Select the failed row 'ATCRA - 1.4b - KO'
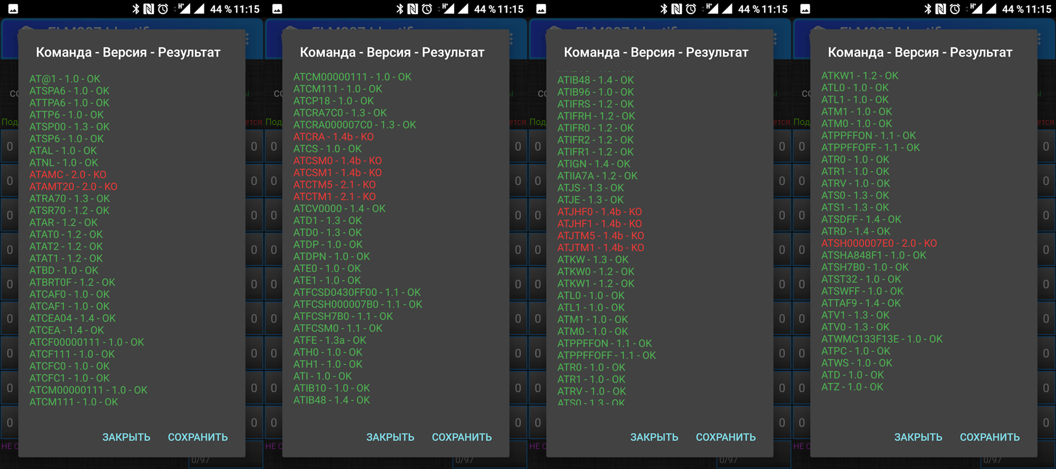This screenshot has height=469, width=1056. pyautogui.click(x=333, y=136)
